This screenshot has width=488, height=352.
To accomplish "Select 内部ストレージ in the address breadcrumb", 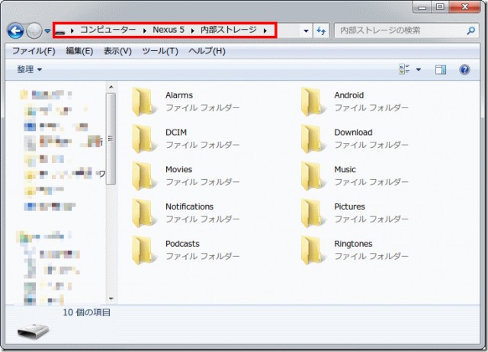I will pos(229,30).
